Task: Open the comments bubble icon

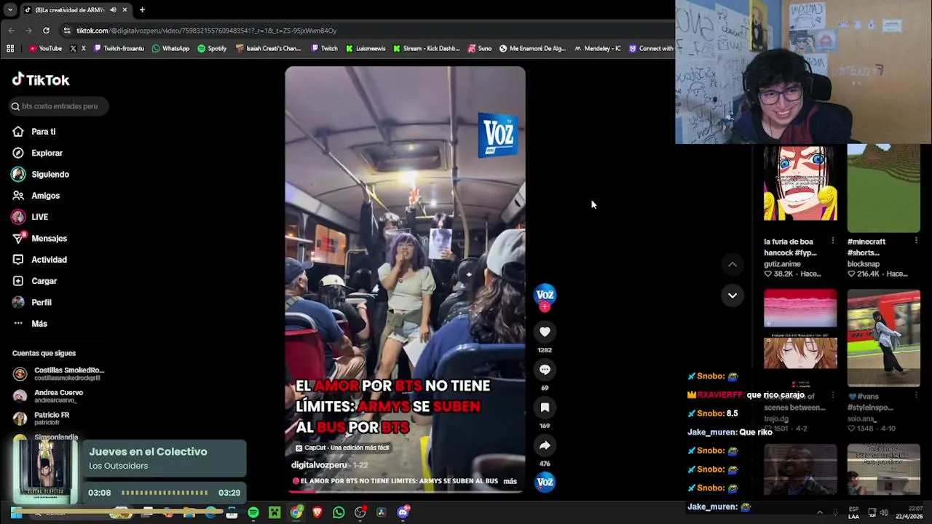Action: click(545, 370)
